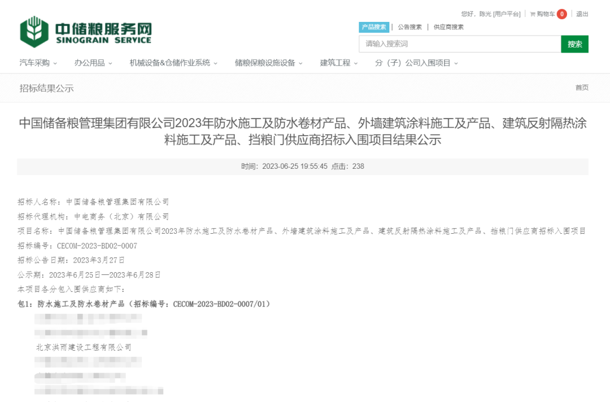The width and height of the screenshot is (610, 402).
Task: Expand the 建筑工程 menu
Action: click(x=339, y=63)
